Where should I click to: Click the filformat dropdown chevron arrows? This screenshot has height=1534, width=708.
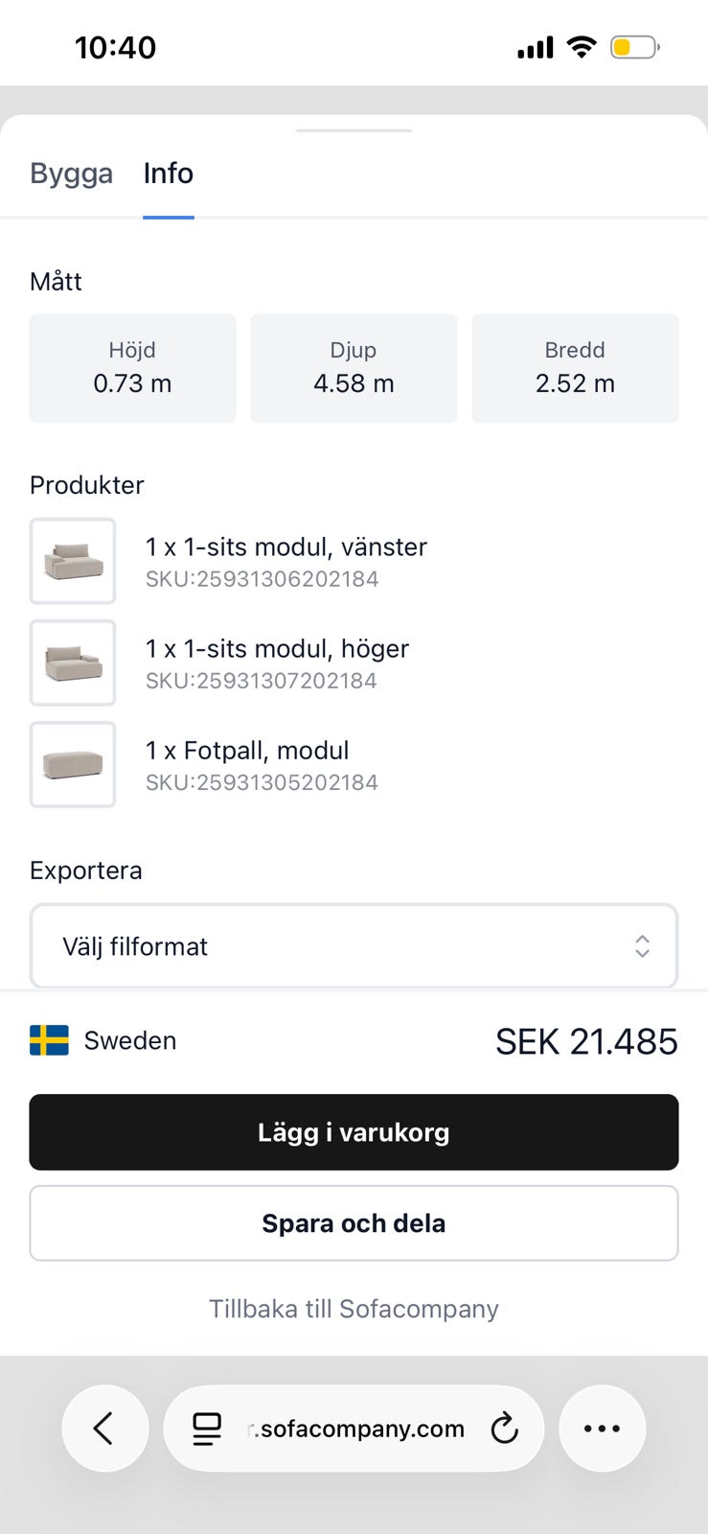point(642,946)
